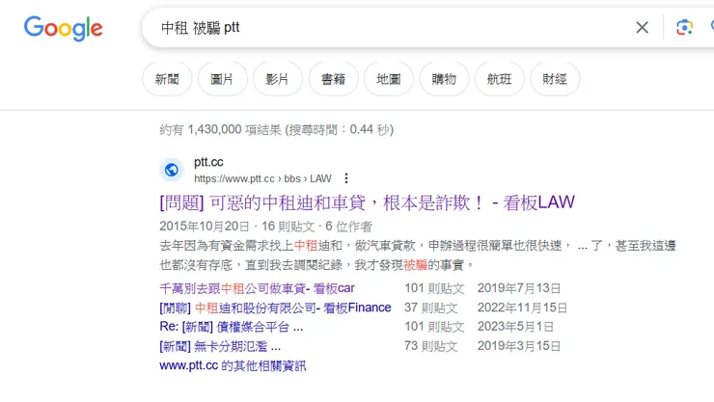Click the result count text 約有 1,430,000 項結果

(220, 130)
